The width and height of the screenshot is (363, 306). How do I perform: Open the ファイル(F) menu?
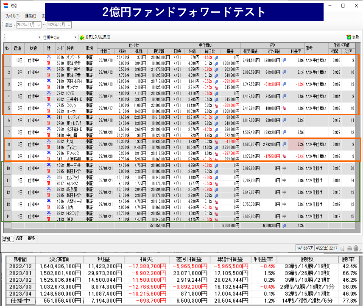tap(13, 16)
